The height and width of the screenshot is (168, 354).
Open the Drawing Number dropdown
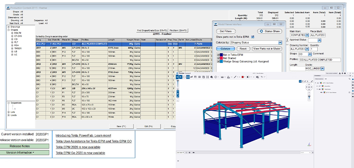[307, 49]
